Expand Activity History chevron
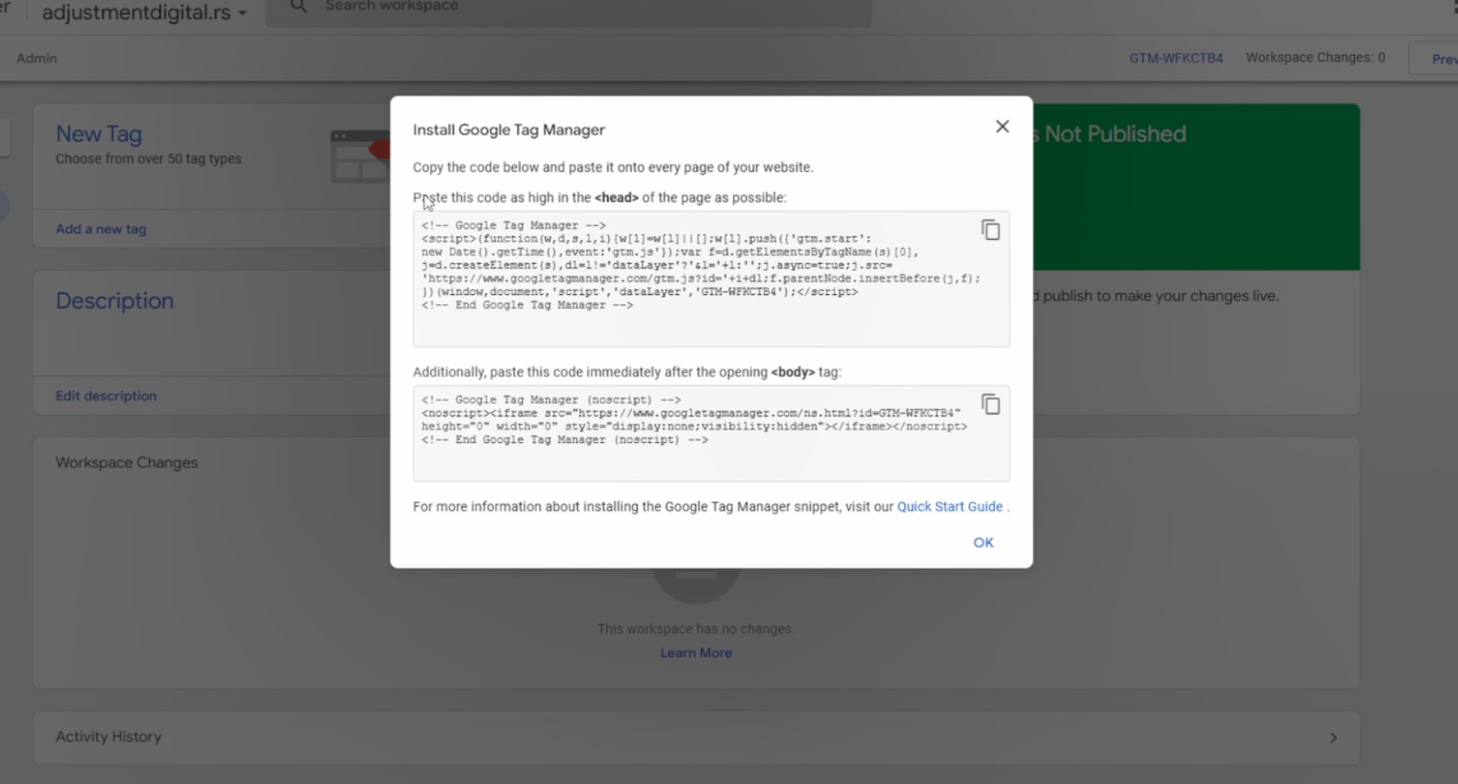This screenshot has width=1458, height=784. pyautogui.click(x=1333, y=738)
